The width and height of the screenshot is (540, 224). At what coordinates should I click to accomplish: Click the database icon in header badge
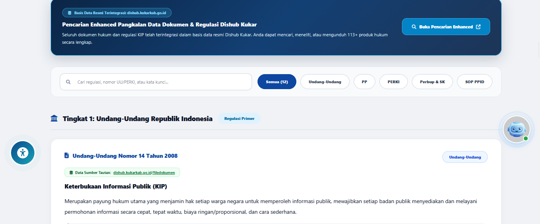70,13
